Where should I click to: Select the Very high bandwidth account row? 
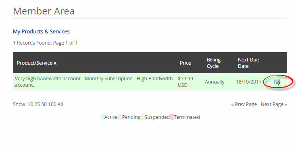click(x=150, y=82)
